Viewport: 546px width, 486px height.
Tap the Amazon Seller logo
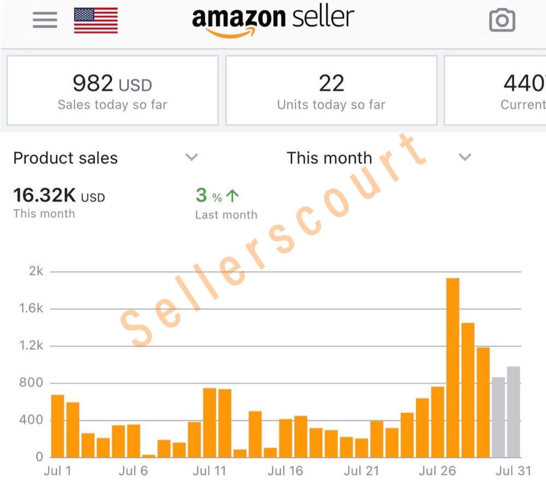(273, 20)
